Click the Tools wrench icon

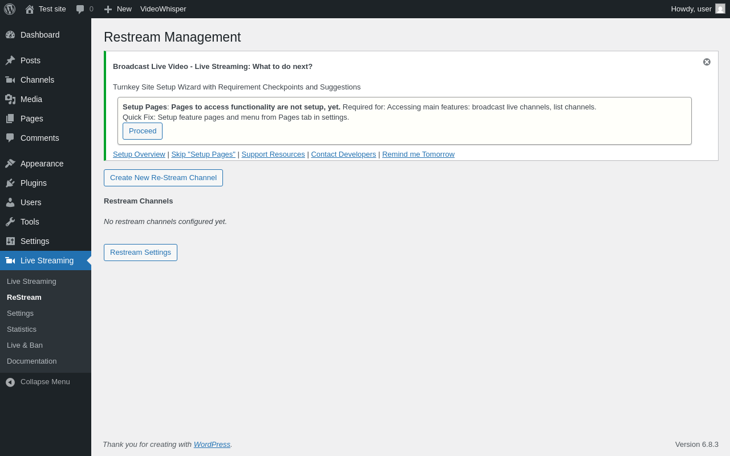point(10,222)
